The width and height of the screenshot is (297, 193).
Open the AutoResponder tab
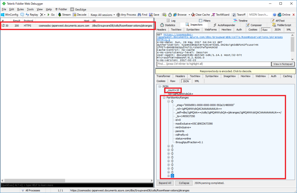pos(224,25)
